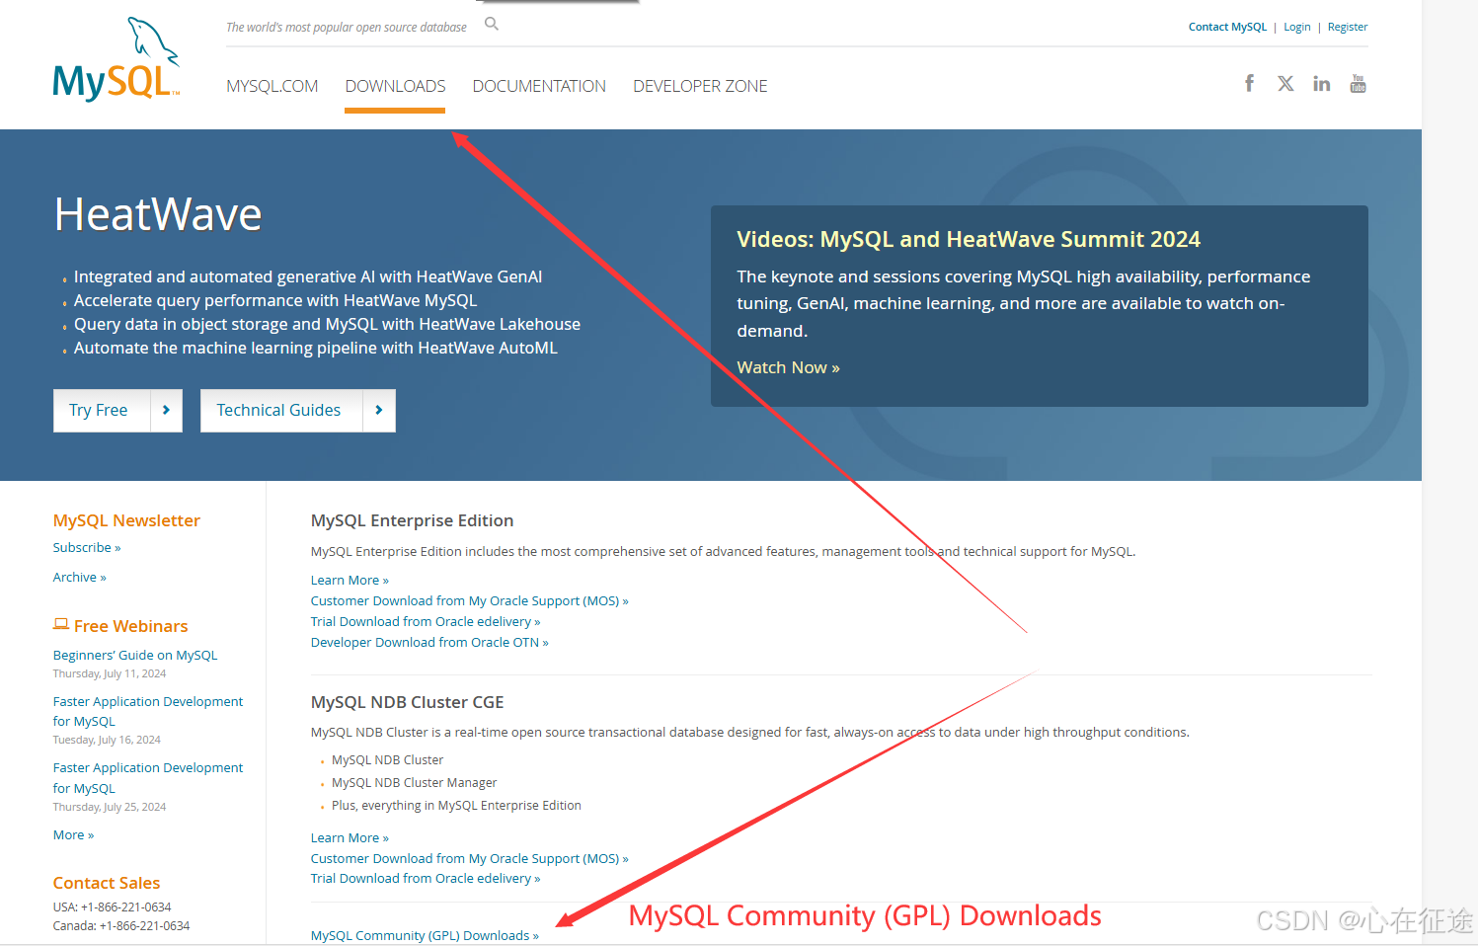Click the 'MySQL NDB Cluster' bullet text
This screenshot has width=1478, height=946.
coord(388,759)
